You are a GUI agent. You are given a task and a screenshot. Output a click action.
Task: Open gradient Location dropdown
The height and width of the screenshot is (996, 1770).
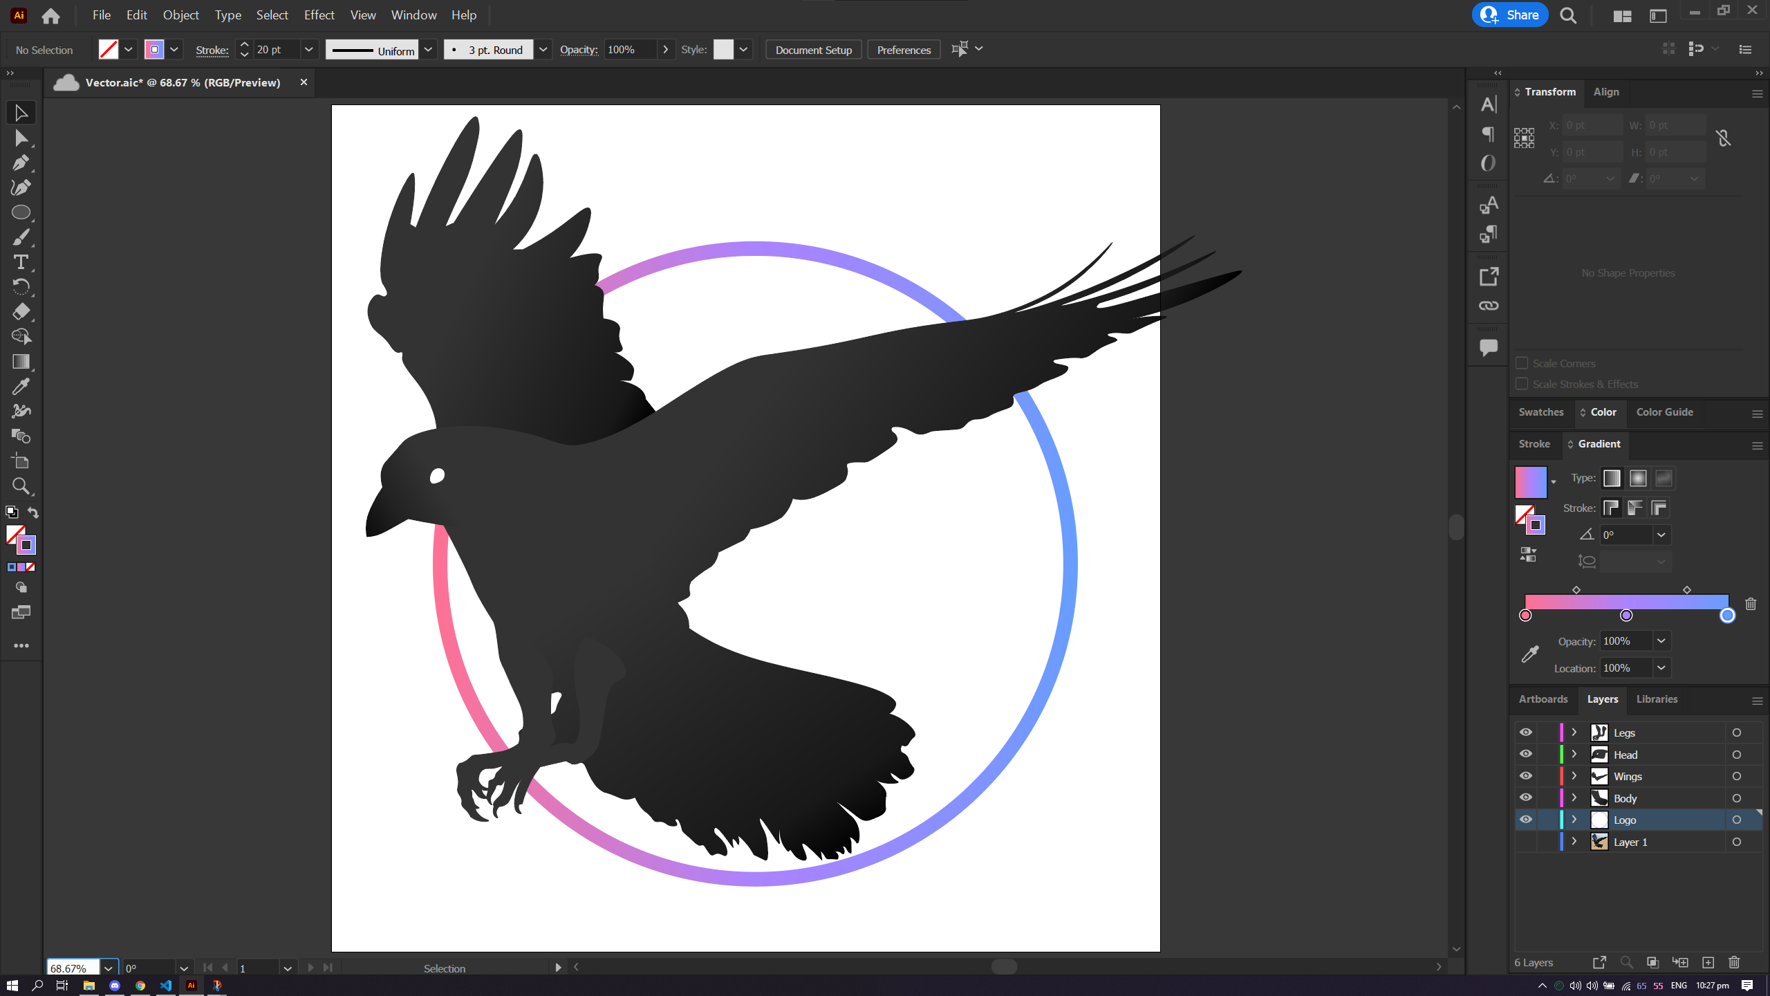1661,668
